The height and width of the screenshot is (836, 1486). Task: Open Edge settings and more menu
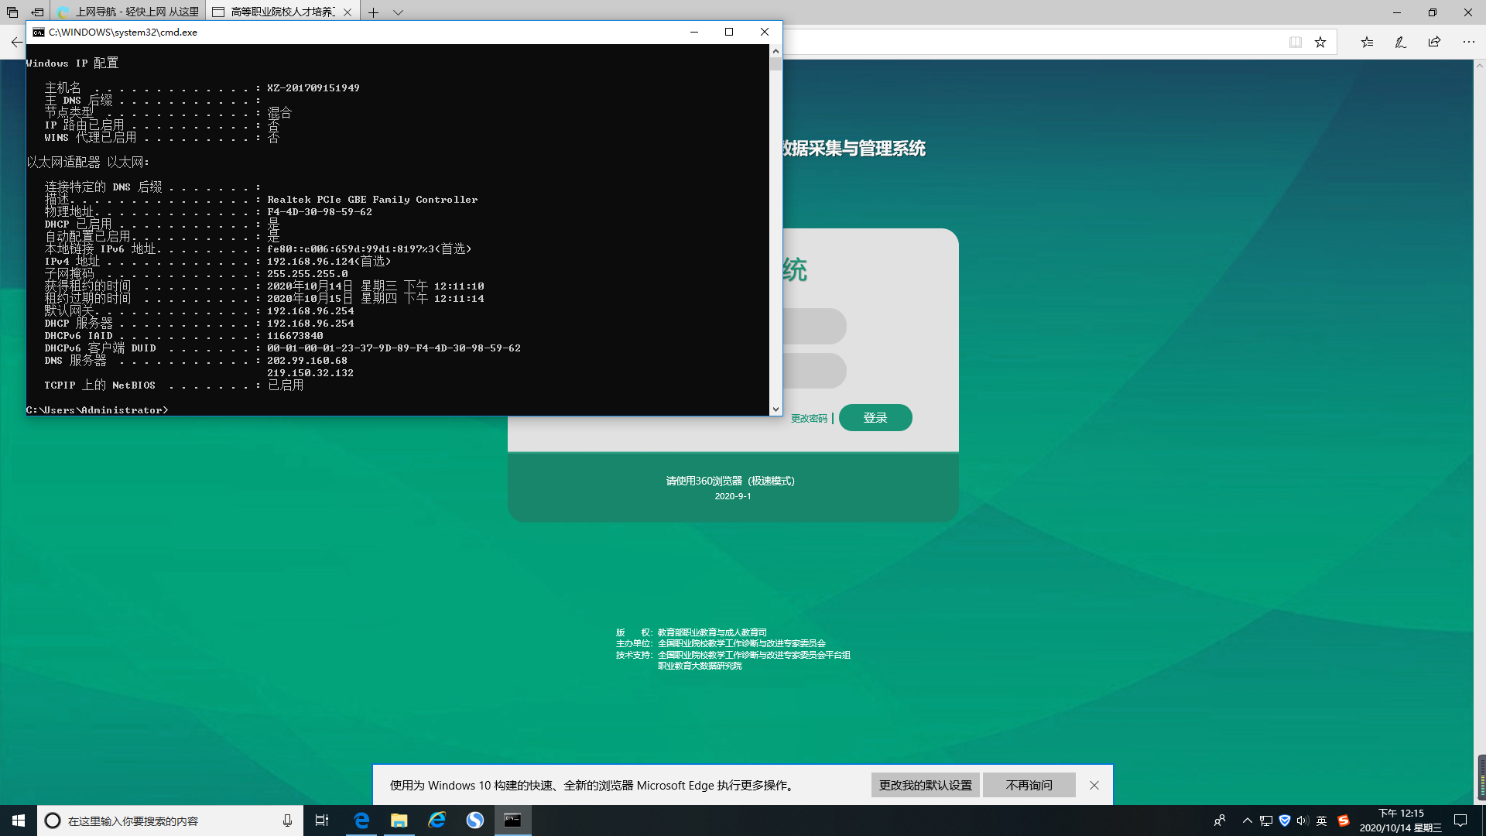pos(1468,43)
